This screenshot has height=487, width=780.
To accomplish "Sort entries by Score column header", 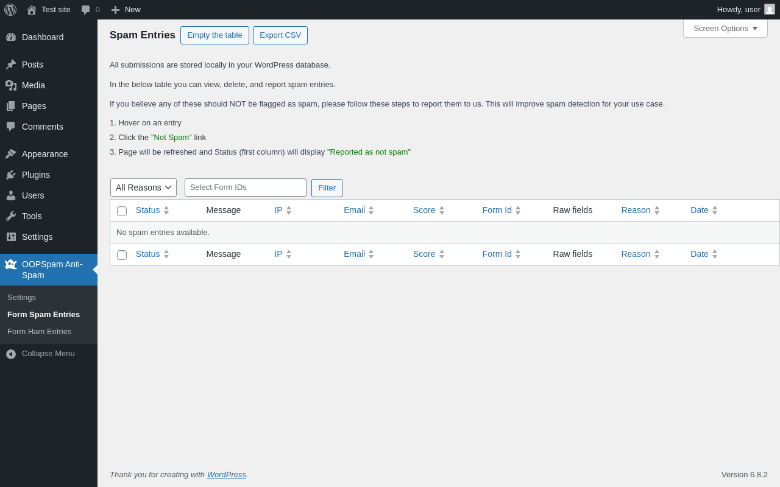I will [x=424, y=210].
